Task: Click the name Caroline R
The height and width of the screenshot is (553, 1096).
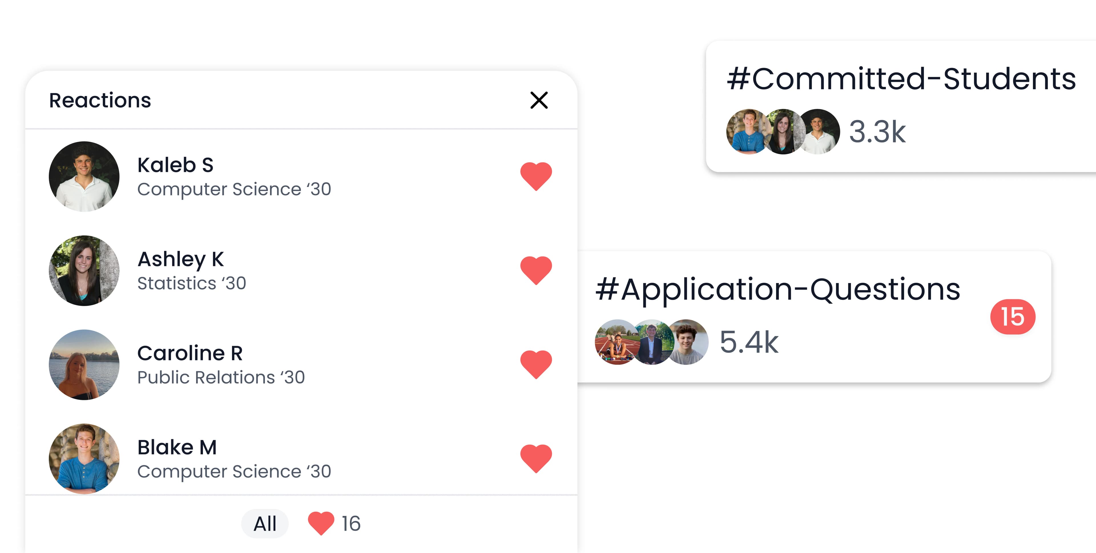Action: coord(190,353)
